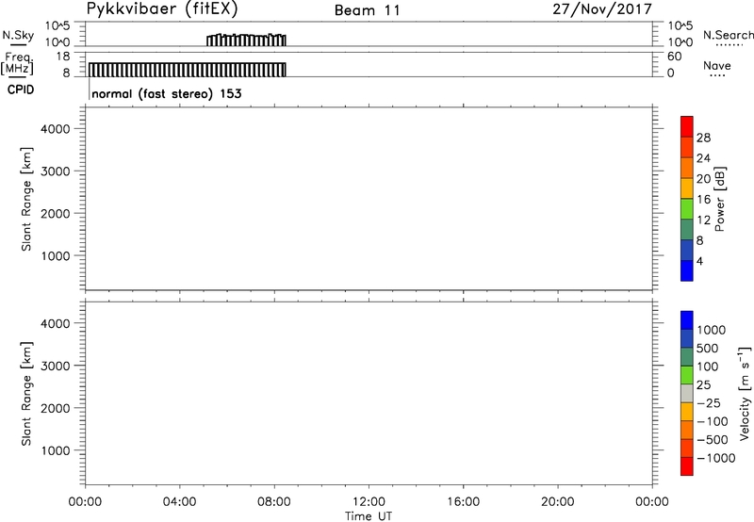Viewport: 754px width, 522px height.
Task: Click the 16:00 time tick label
Action: click(463, 502)
